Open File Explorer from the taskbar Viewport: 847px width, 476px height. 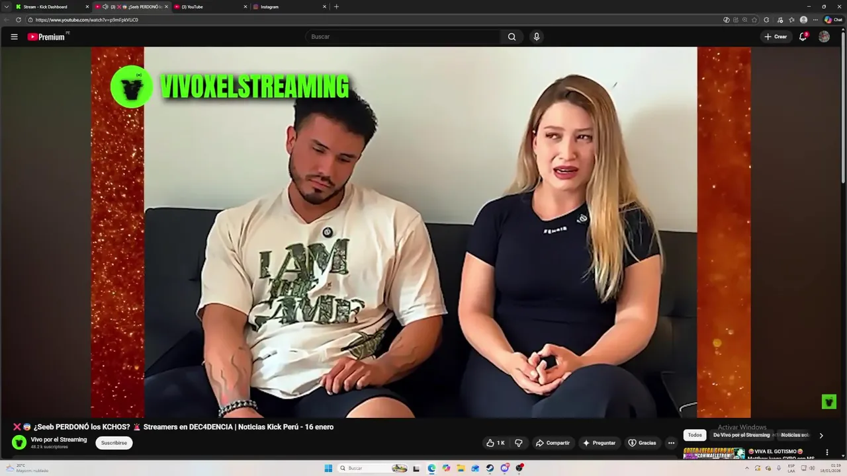pyautogui.click(x=461, y=468)
